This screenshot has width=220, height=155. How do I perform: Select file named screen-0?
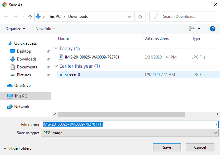pos(73,75)
